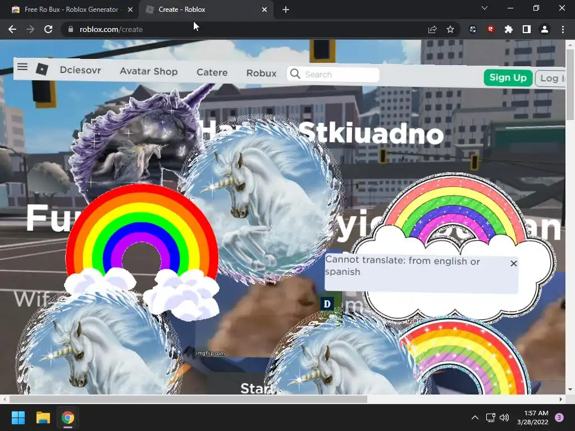Open the tab search dropdown chevron

pyautogui.click(x=485, y=8)
